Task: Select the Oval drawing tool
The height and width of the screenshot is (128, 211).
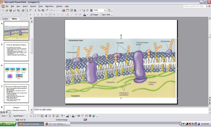Action: [x=38, y=116]
